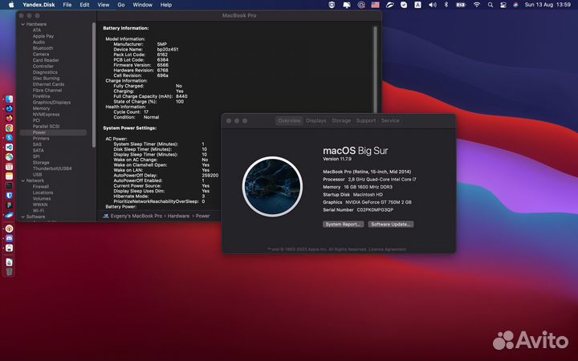The image size is (578, 361).
Task: Open Bitwarden from the Dock
Action: (9, 195)
